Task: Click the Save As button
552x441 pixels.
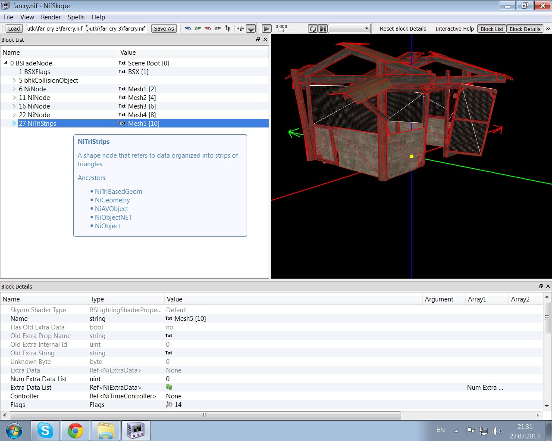Action: coord(164,29)
